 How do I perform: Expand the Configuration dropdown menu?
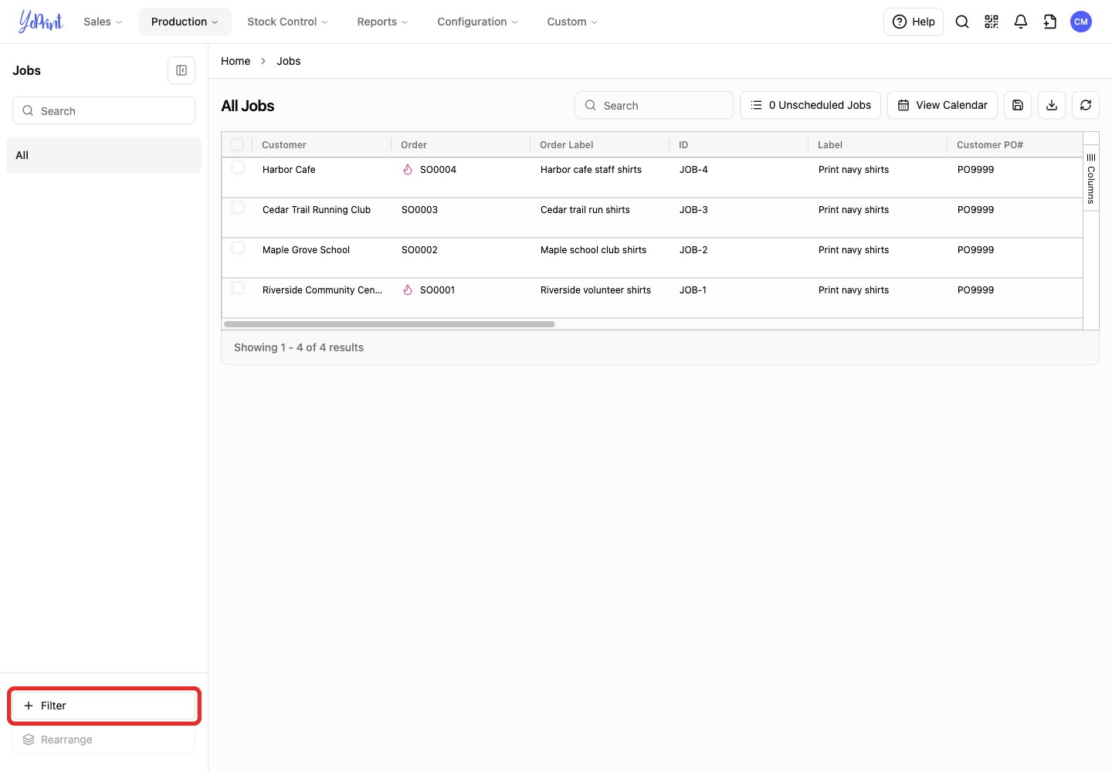pos(477,22)
